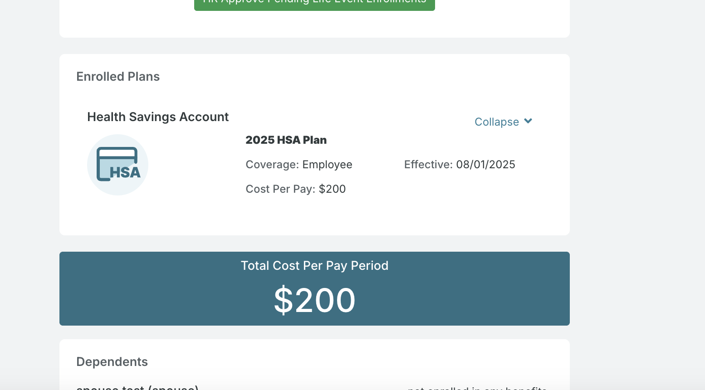Click the Cost Per Pay: label
The width and height of the screenshot is (705, 390).
click(x=280, y=189)
